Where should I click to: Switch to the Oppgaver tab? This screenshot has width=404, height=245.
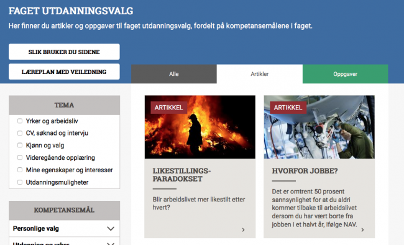coord(345,74)
